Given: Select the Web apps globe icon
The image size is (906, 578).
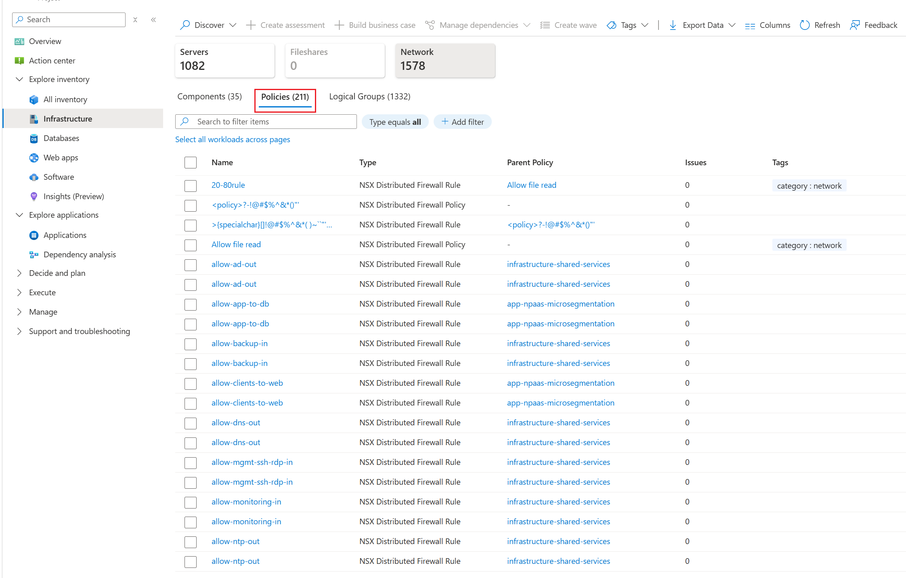Looking at the screenshot, I should point(34,158).
